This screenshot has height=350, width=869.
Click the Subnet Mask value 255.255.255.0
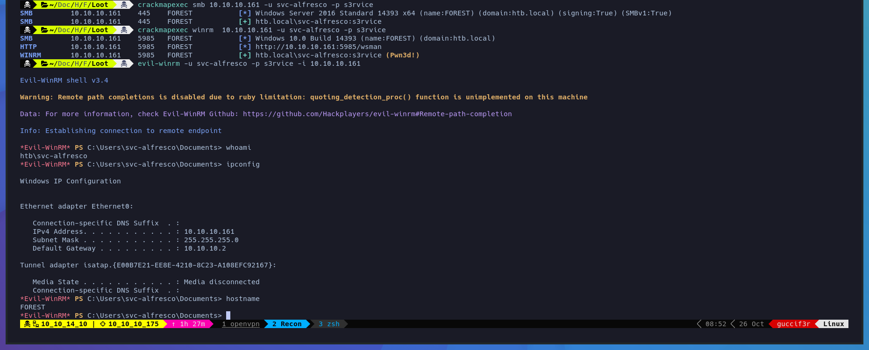coord(211,240)
